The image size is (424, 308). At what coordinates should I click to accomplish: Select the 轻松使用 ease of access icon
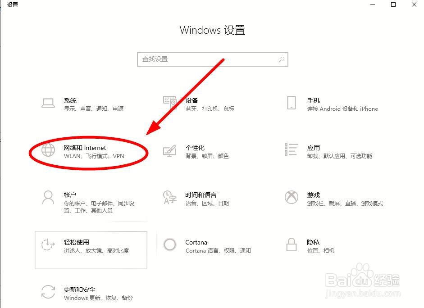[48, 245]
